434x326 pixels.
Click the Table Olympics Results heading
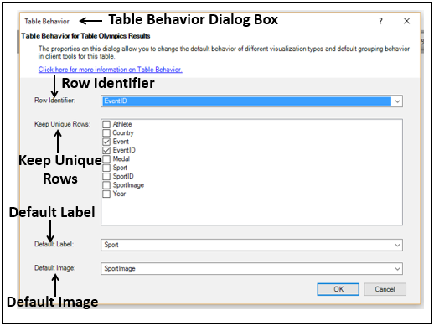[x=85, y=36]
